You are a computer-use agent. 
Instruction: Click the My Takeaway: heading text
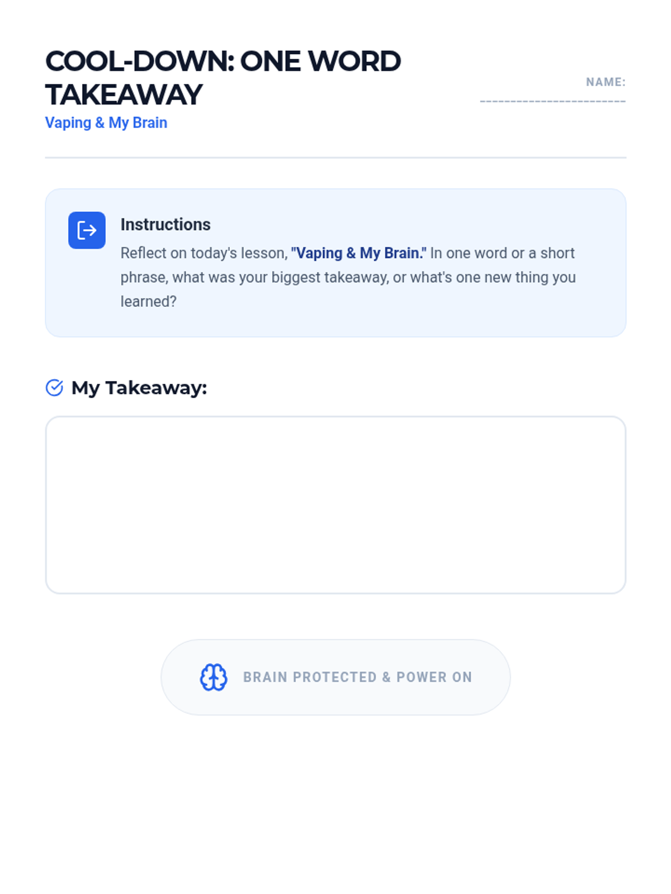pos(139,388)
